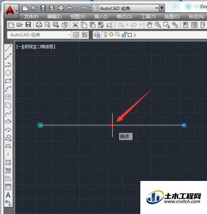The width and height of the screenshot is (207, 214).
Task: Toggle layer 0 on/off lightbulb
Action: click(106, 34)
